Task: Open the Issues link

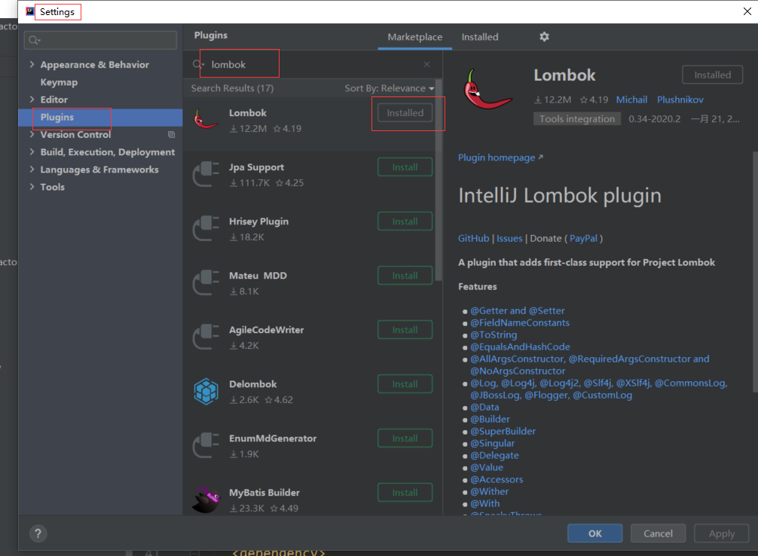Action: point(509,238)
